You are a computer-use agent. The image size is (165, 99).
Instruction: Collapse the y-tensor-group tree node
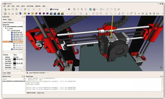click(x=8, y=30)
